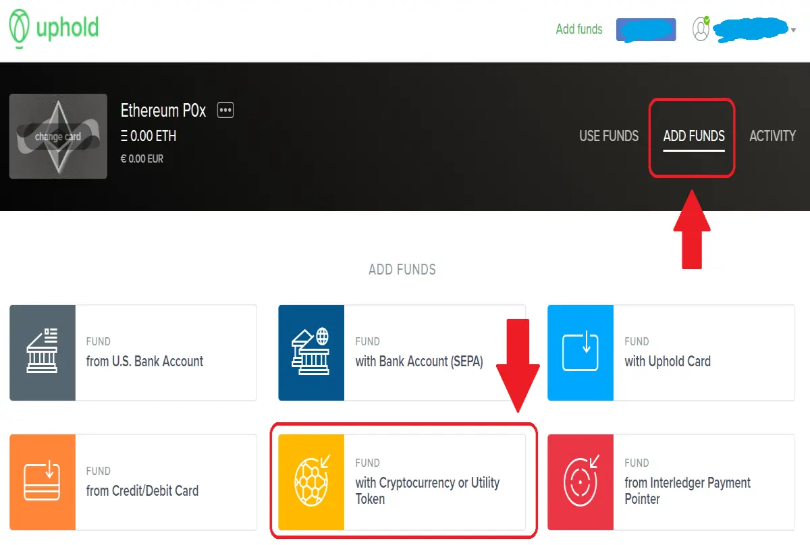Click the SEPA bank globe icon
This screenshot has width=810, height=545.
tap(311, 353)
